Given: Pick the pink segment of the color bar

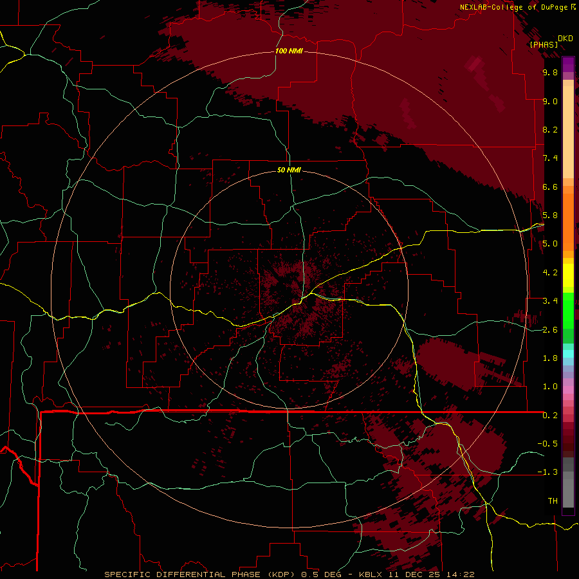Looking at the screenshot, I should click(568, 390).
